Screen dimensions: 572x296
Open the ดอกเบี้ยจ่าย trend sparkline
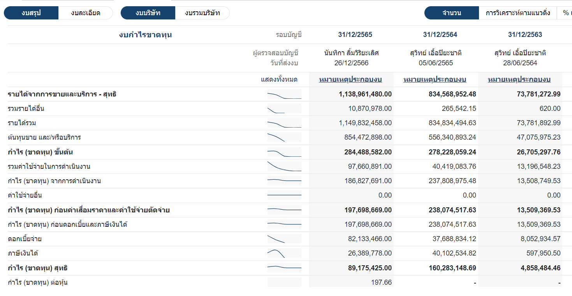284,239
